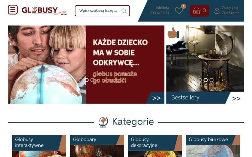Open the Globobary category
The image size is (252, 157).
click(97, 146)
